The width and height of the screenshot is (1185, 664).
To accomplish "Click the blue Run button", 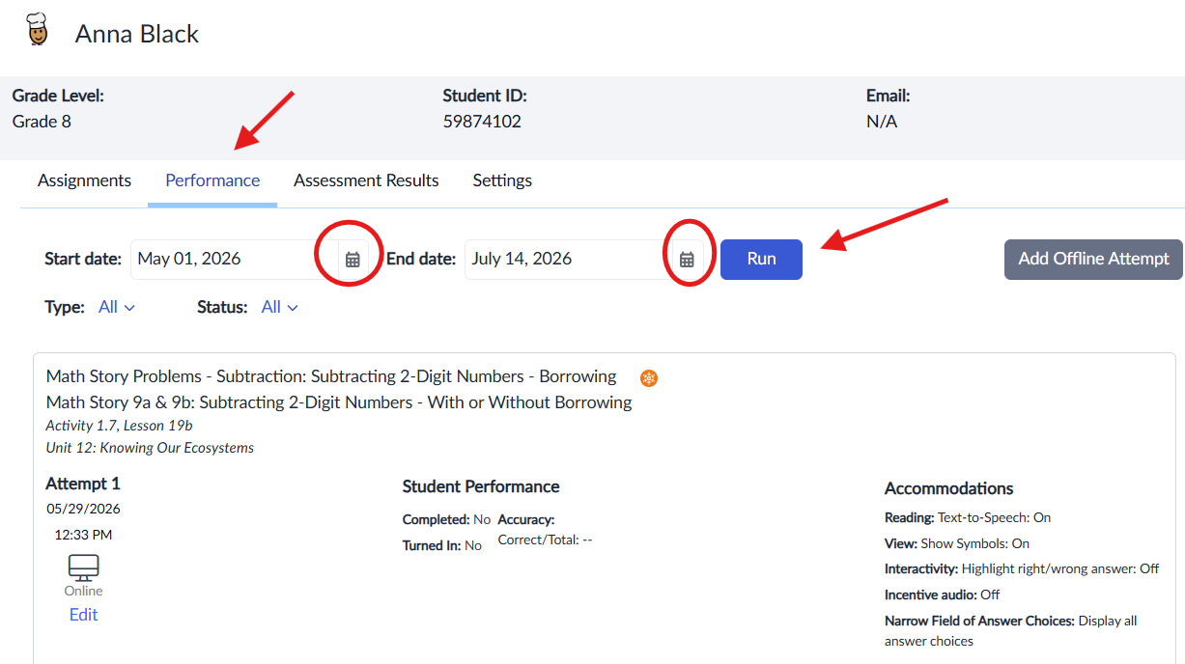I will pyautogui.click(x=761, y=260).
